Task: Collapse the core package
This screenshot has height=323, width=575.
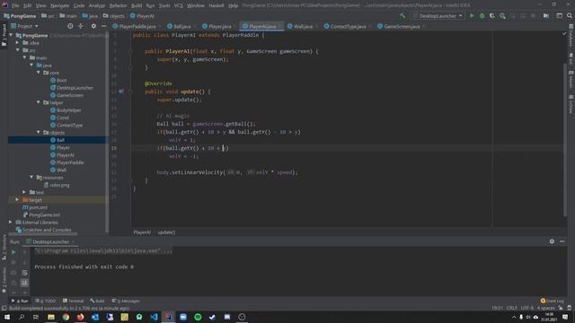Action: [x=39, y=73]
